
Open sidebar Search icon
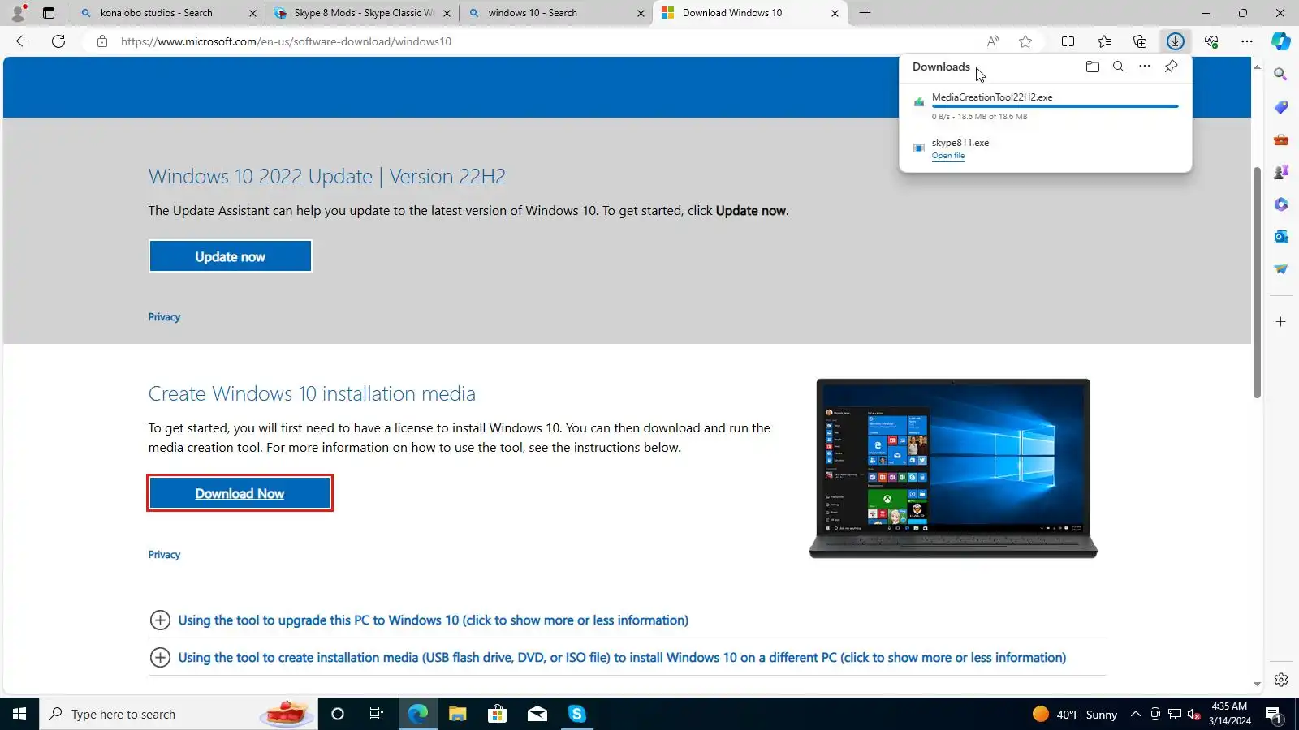pyautogui.click(x=1281, y=75)
